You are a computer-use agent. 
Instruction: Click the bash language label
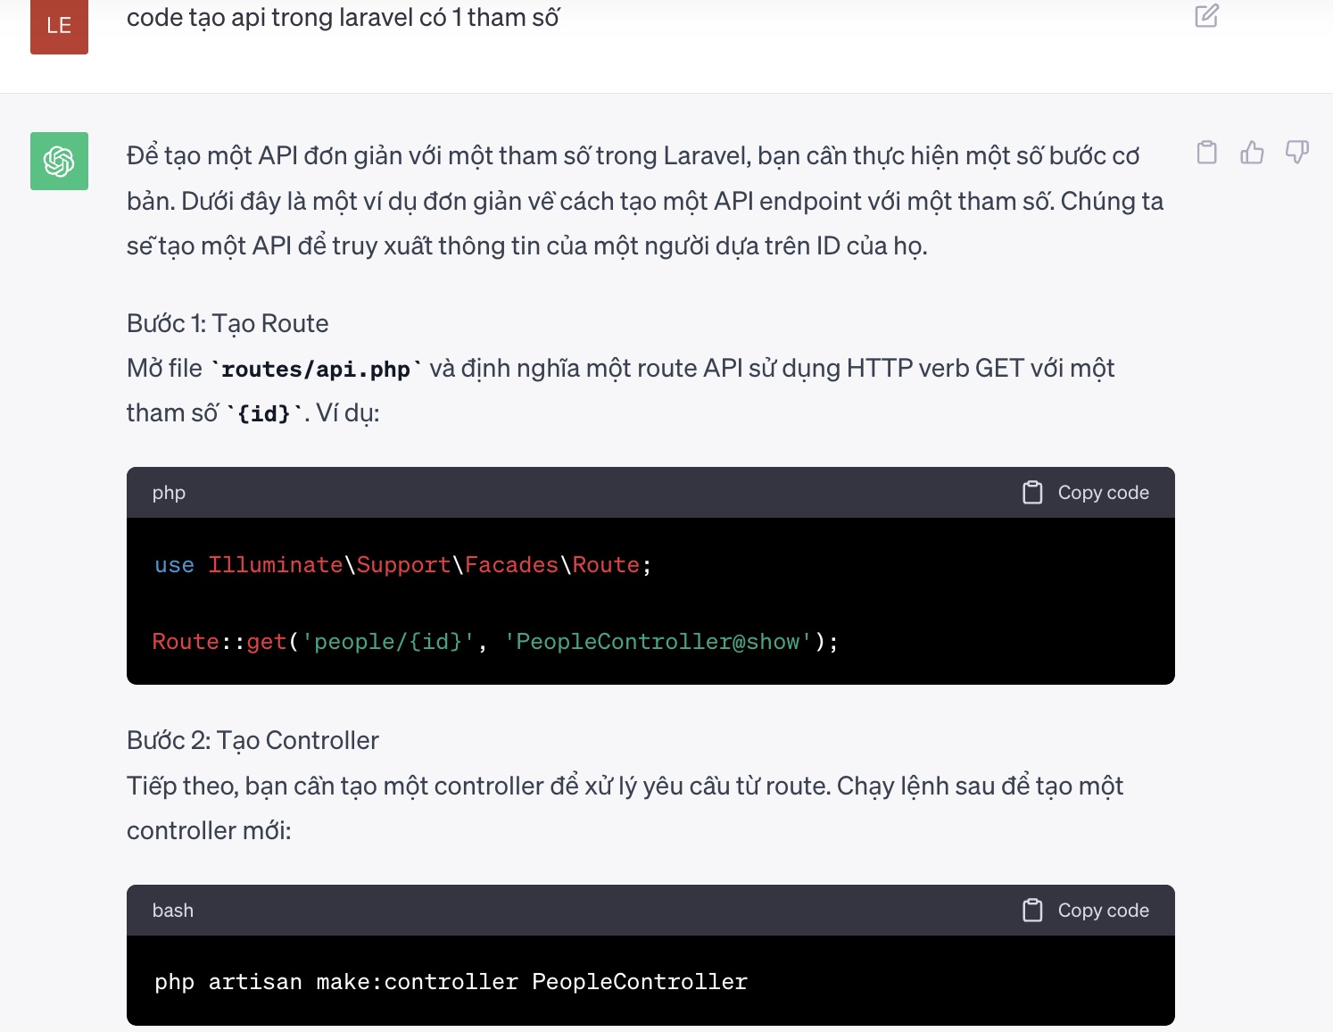tap(172, 911)
